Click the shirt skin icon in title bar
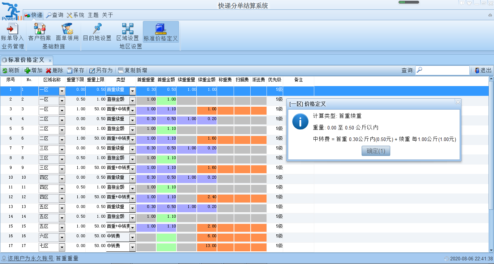The width and height of the screenshot is (494, 264). [469, 3]
